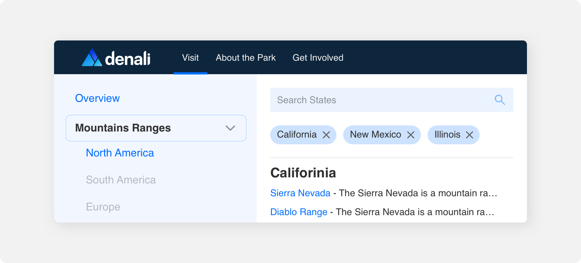Open the About the Park tab
The width and height of the screenshot is (581, 263).
246,58
